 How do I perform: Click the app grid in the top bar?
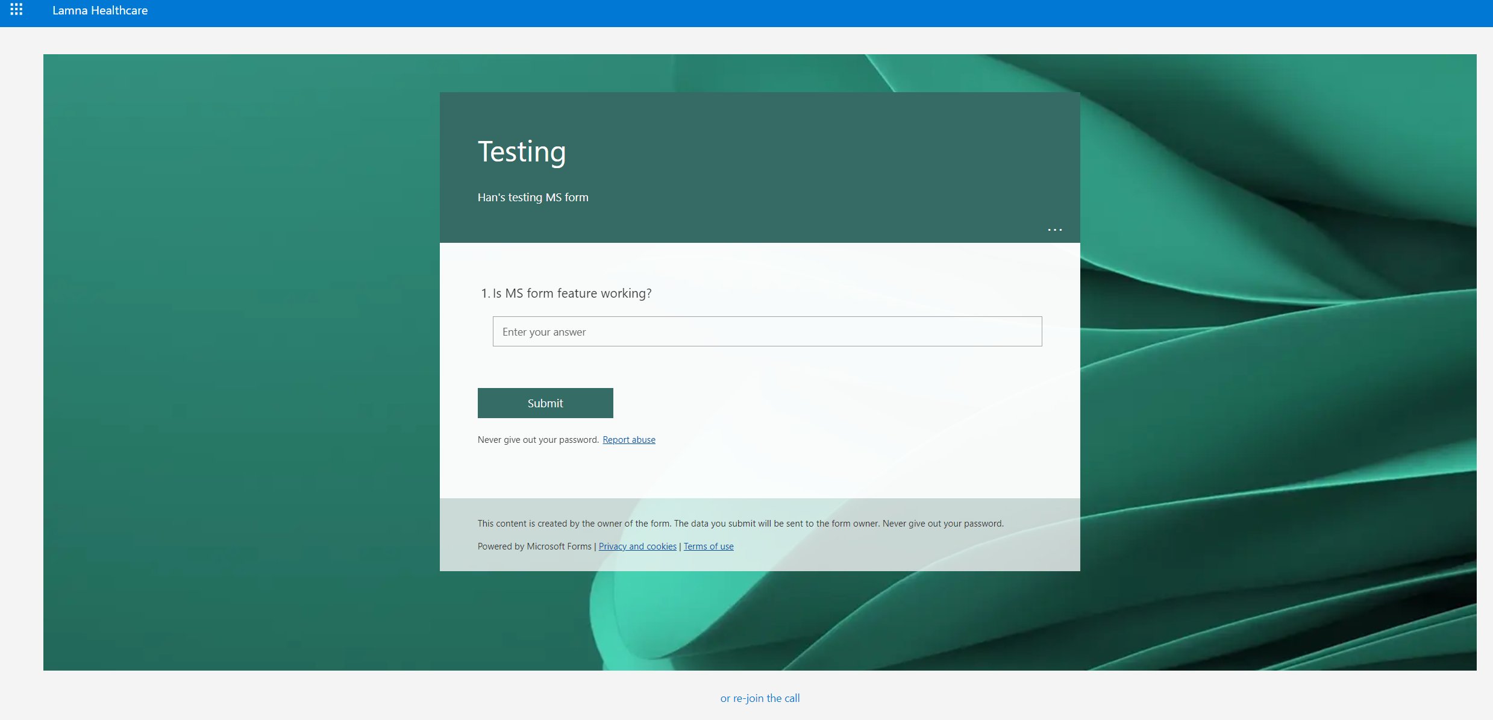click(16, 10)
